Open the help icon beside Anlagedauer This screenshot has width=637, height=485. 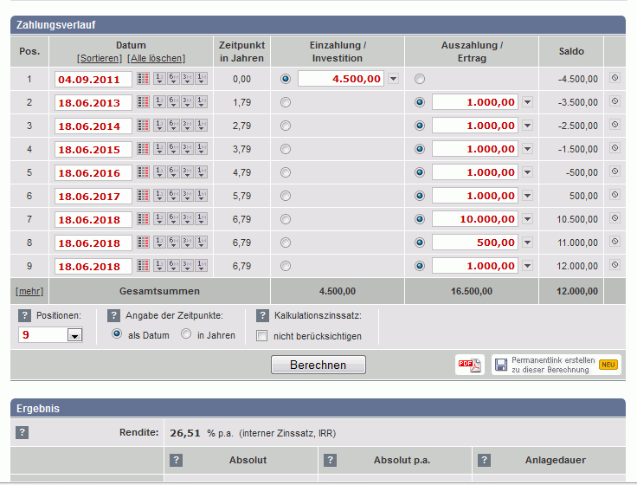[x=484, y=460]
